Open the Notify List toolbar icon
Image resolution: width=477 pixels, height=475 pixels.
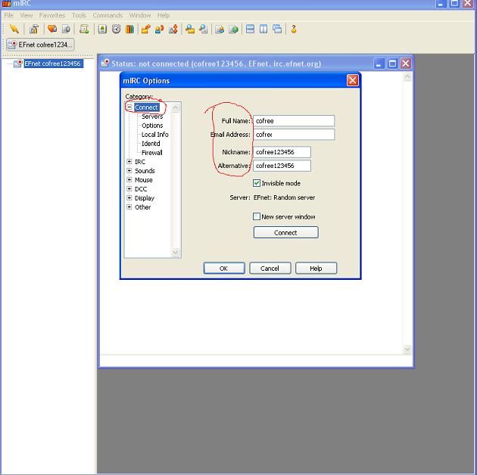pos(220,29)
